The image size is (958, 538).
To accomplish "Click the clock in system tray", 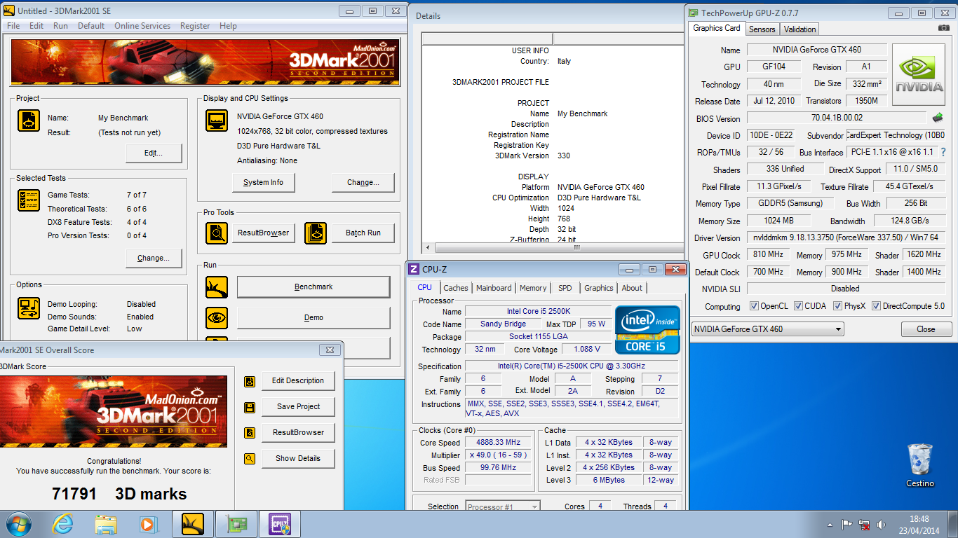I will 919,525.
